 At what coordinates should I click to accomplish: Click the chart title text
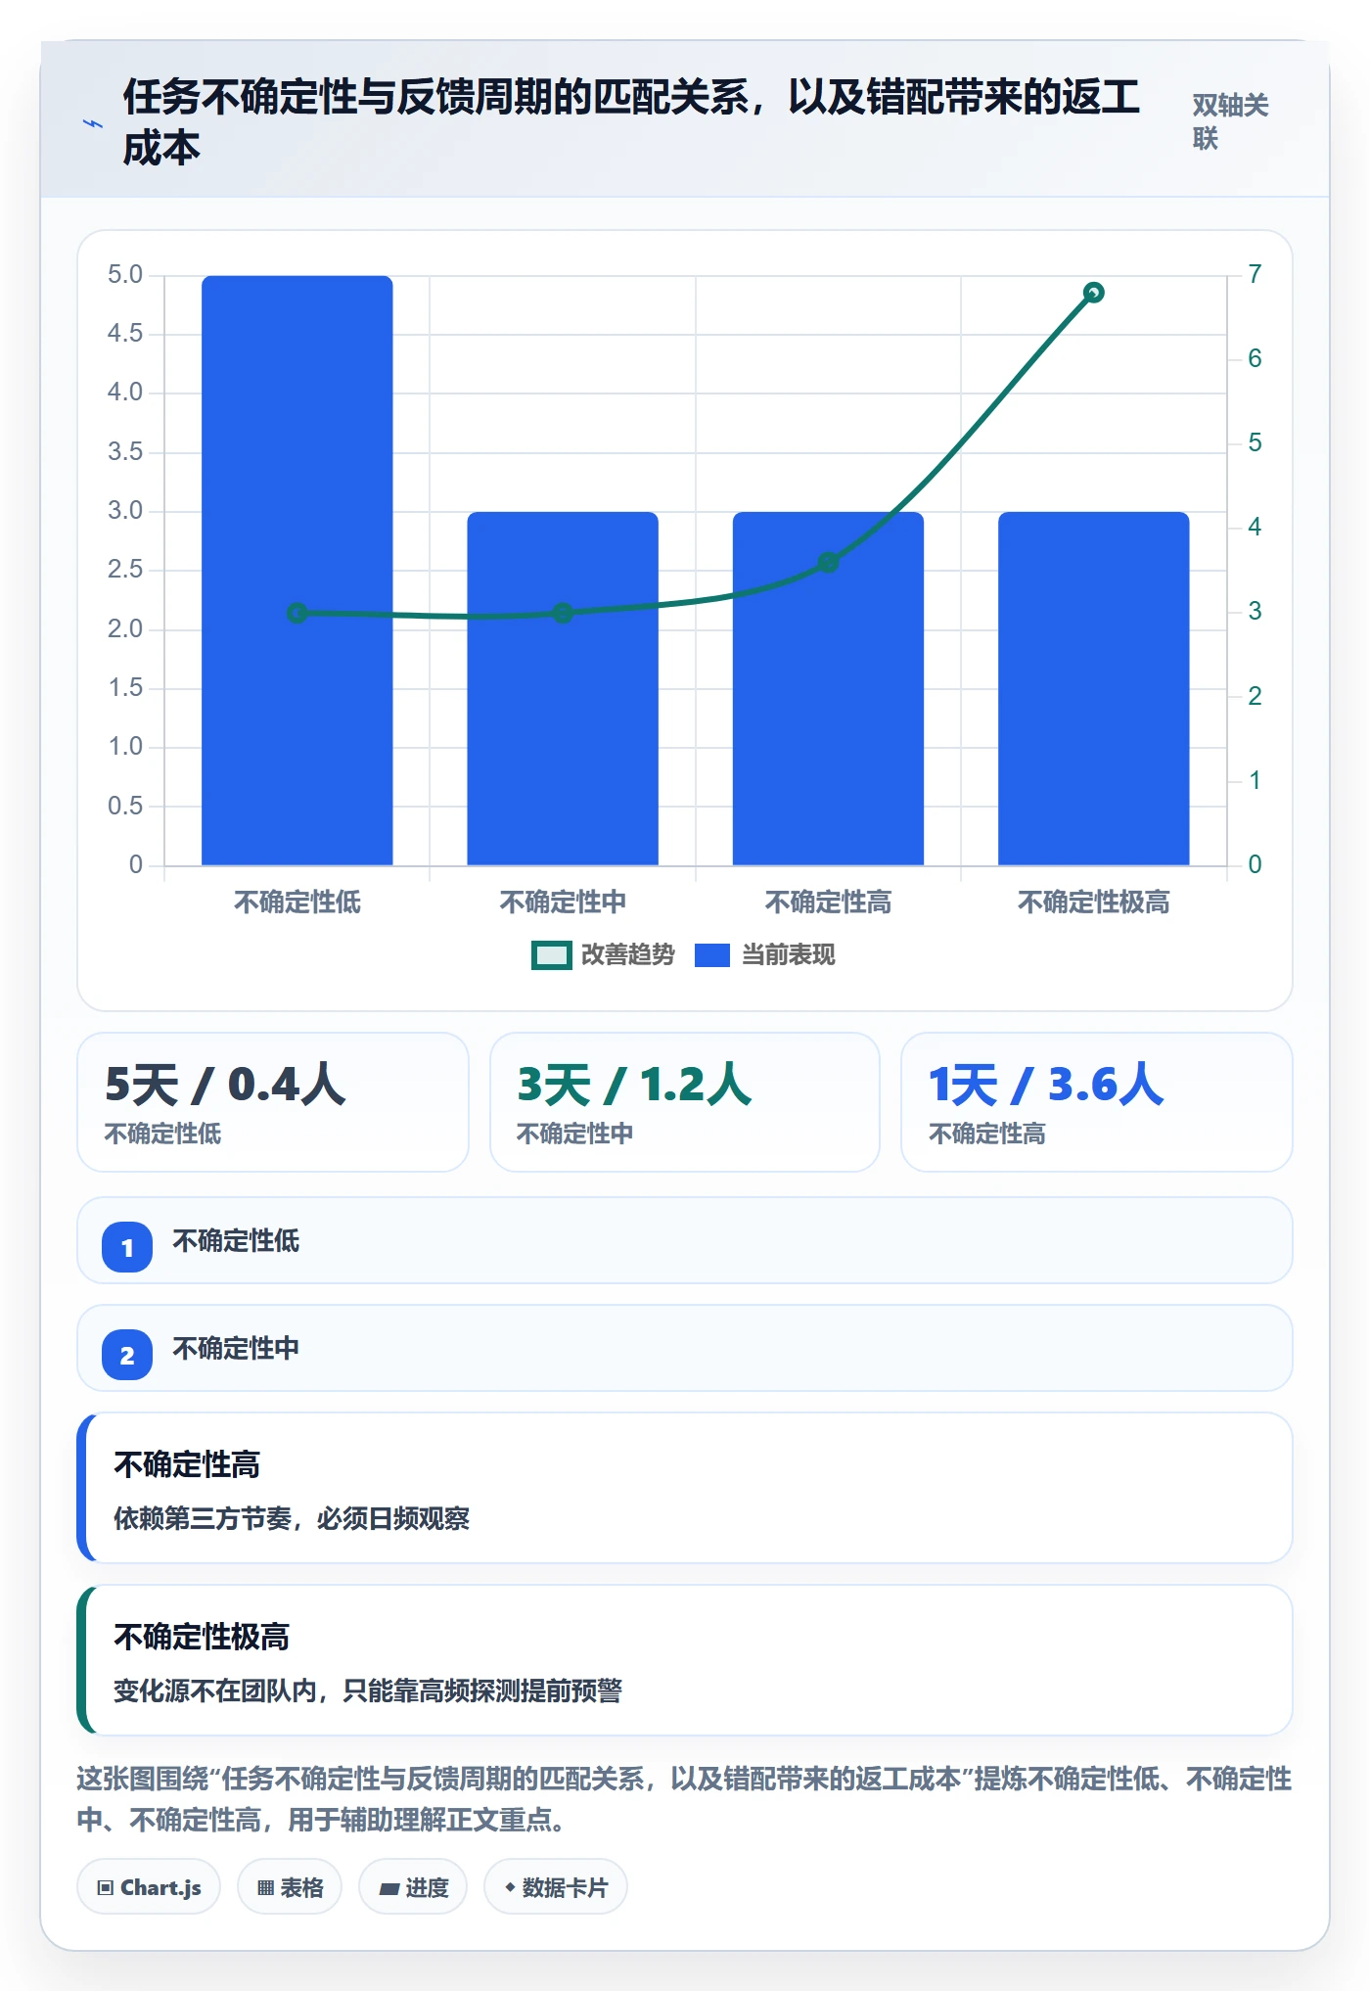631,122
